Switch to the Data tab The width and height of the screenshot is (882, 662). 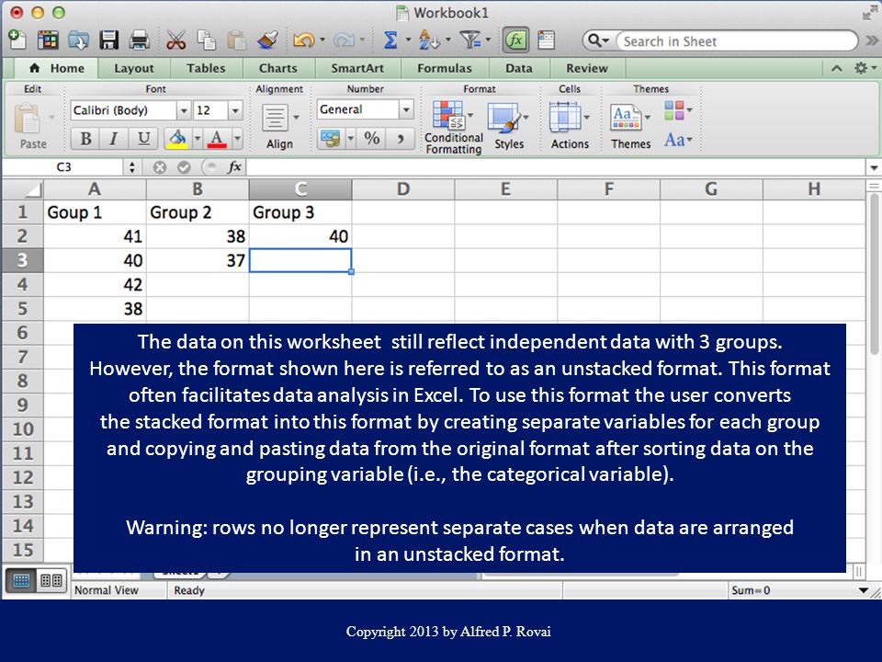[x=518, y=68]
